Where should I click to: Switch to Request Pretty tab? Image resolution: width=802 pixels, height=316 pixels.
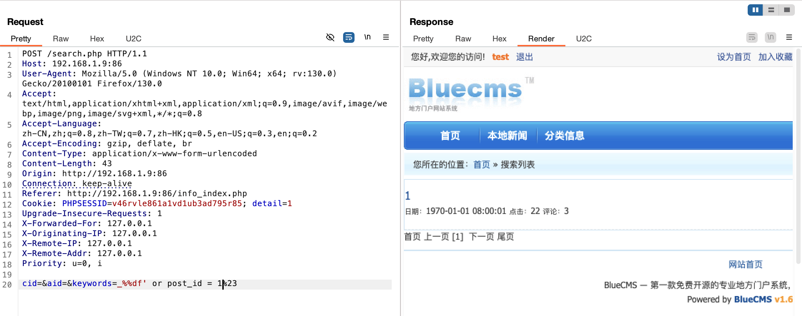pos(21,39)
